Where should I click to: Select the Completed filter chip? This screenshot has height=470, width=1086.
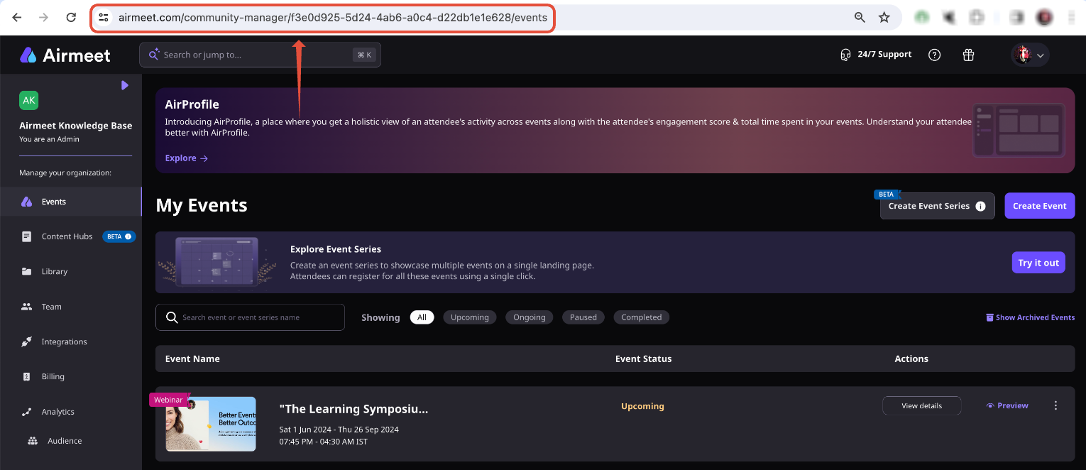(641, 317)
